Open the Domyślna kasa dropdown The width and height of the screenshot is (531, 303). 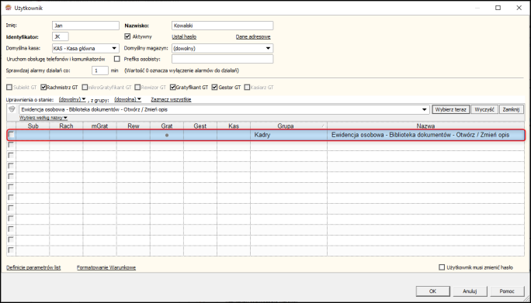114,48
